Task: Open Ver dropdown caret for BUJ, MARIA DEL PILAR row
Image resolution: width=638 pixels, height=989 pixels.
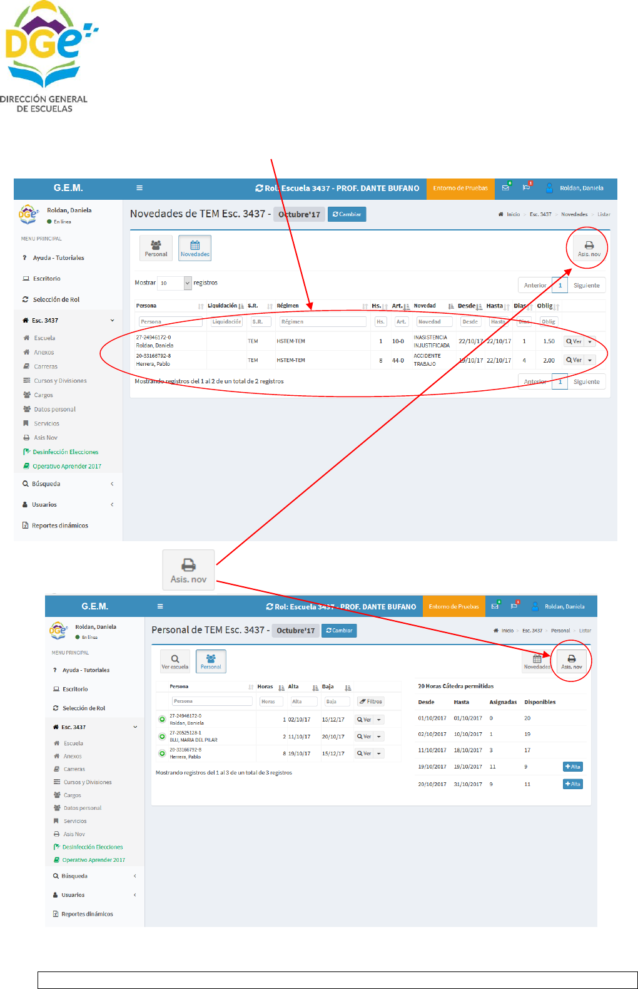Action: (379, 737)
